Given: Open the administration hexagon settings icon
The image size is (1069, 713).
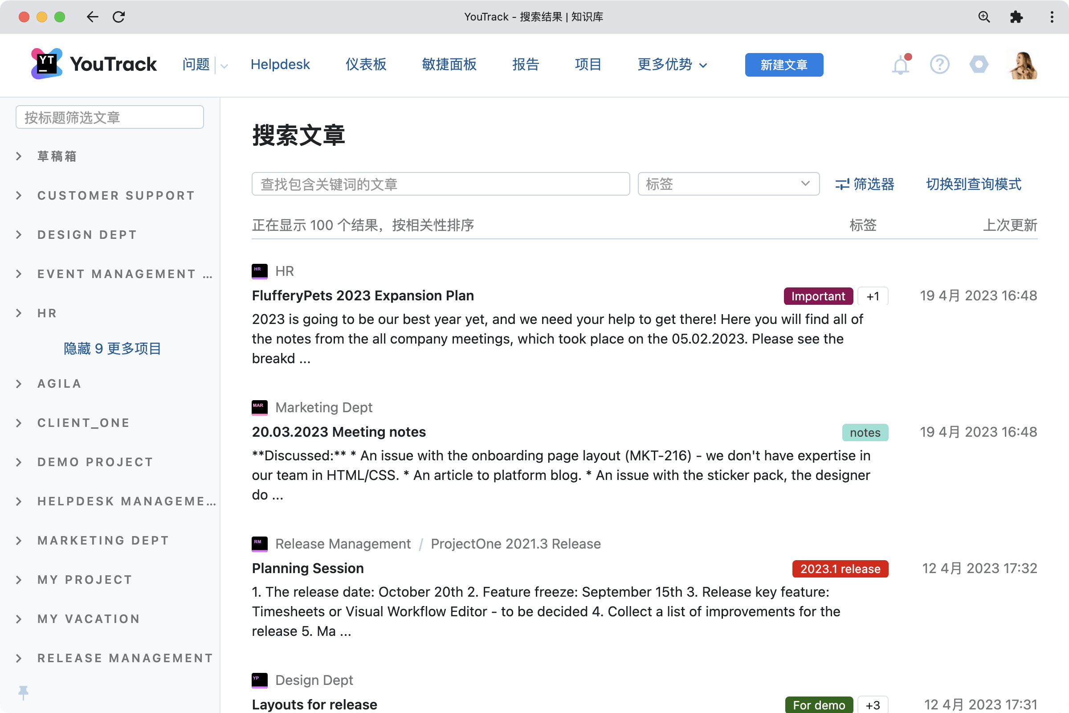Looking at the screenshot, I should pos(978,64).
